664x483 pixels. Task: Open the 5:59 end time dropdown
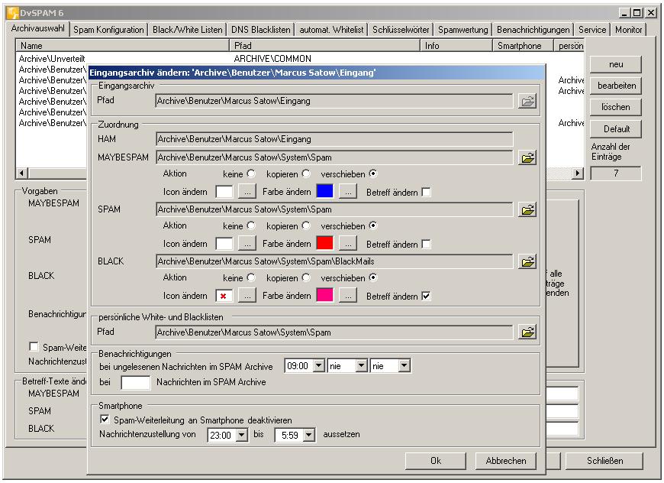pos(309,435)
